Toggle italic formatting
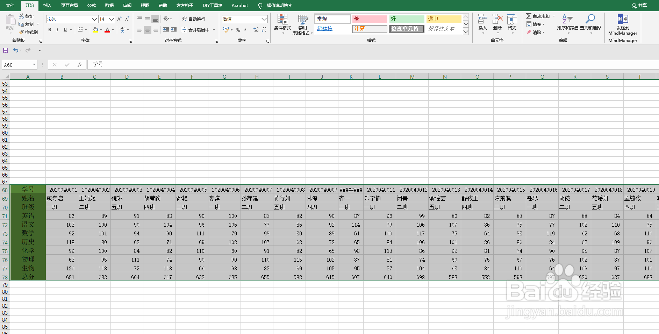This screenshot has height=334, width=659. [57, 30]
